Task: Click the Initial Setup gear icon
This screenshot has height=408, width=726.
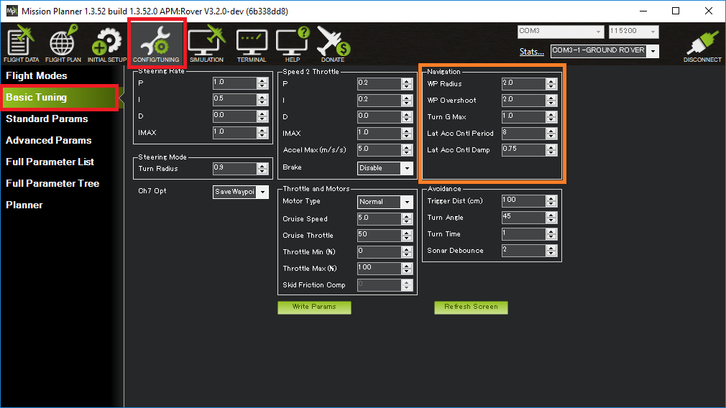Action: pyautogui.click(x=106, y=43)
